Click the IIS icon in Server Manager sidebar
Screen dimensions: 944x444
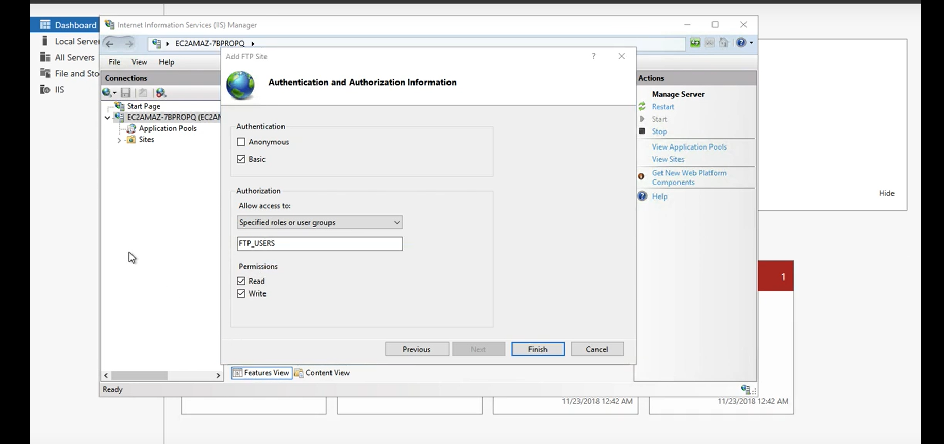[45, 89]
